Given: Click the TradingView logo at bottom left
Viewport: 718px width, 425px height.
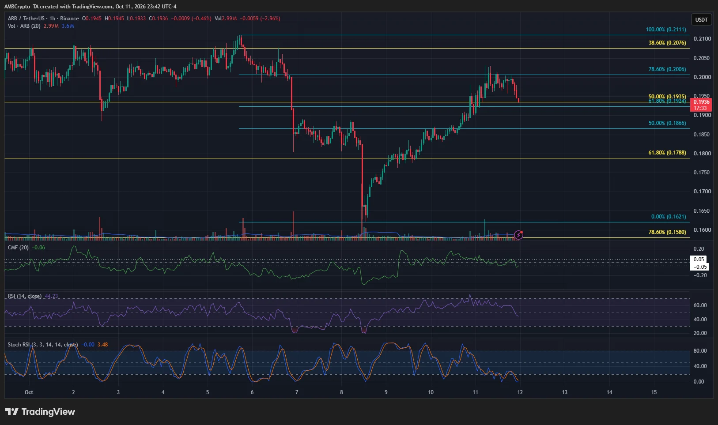Looking at the screenshot, I should (x=40, y=412).
